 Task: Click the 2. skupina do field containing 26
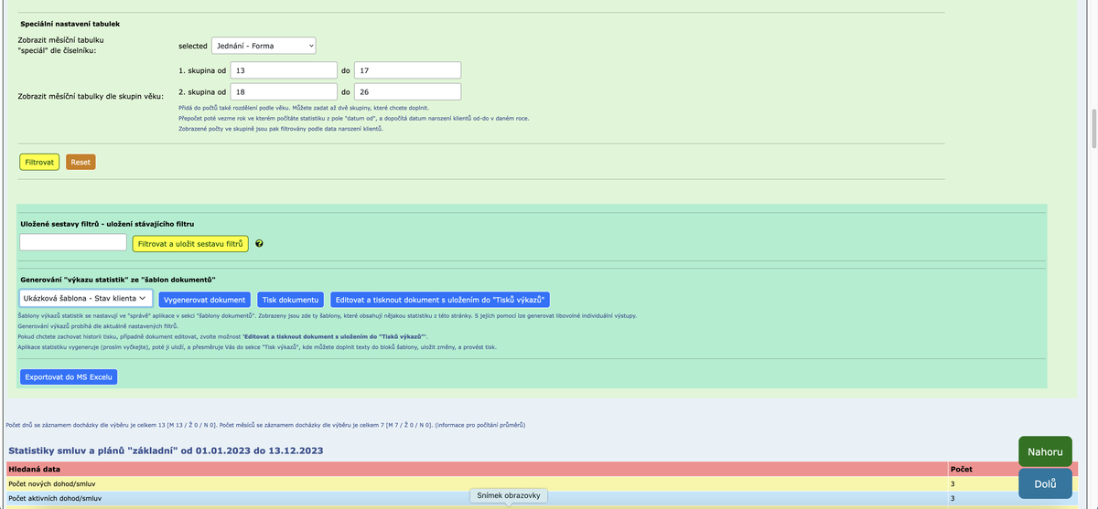point(407,92)
